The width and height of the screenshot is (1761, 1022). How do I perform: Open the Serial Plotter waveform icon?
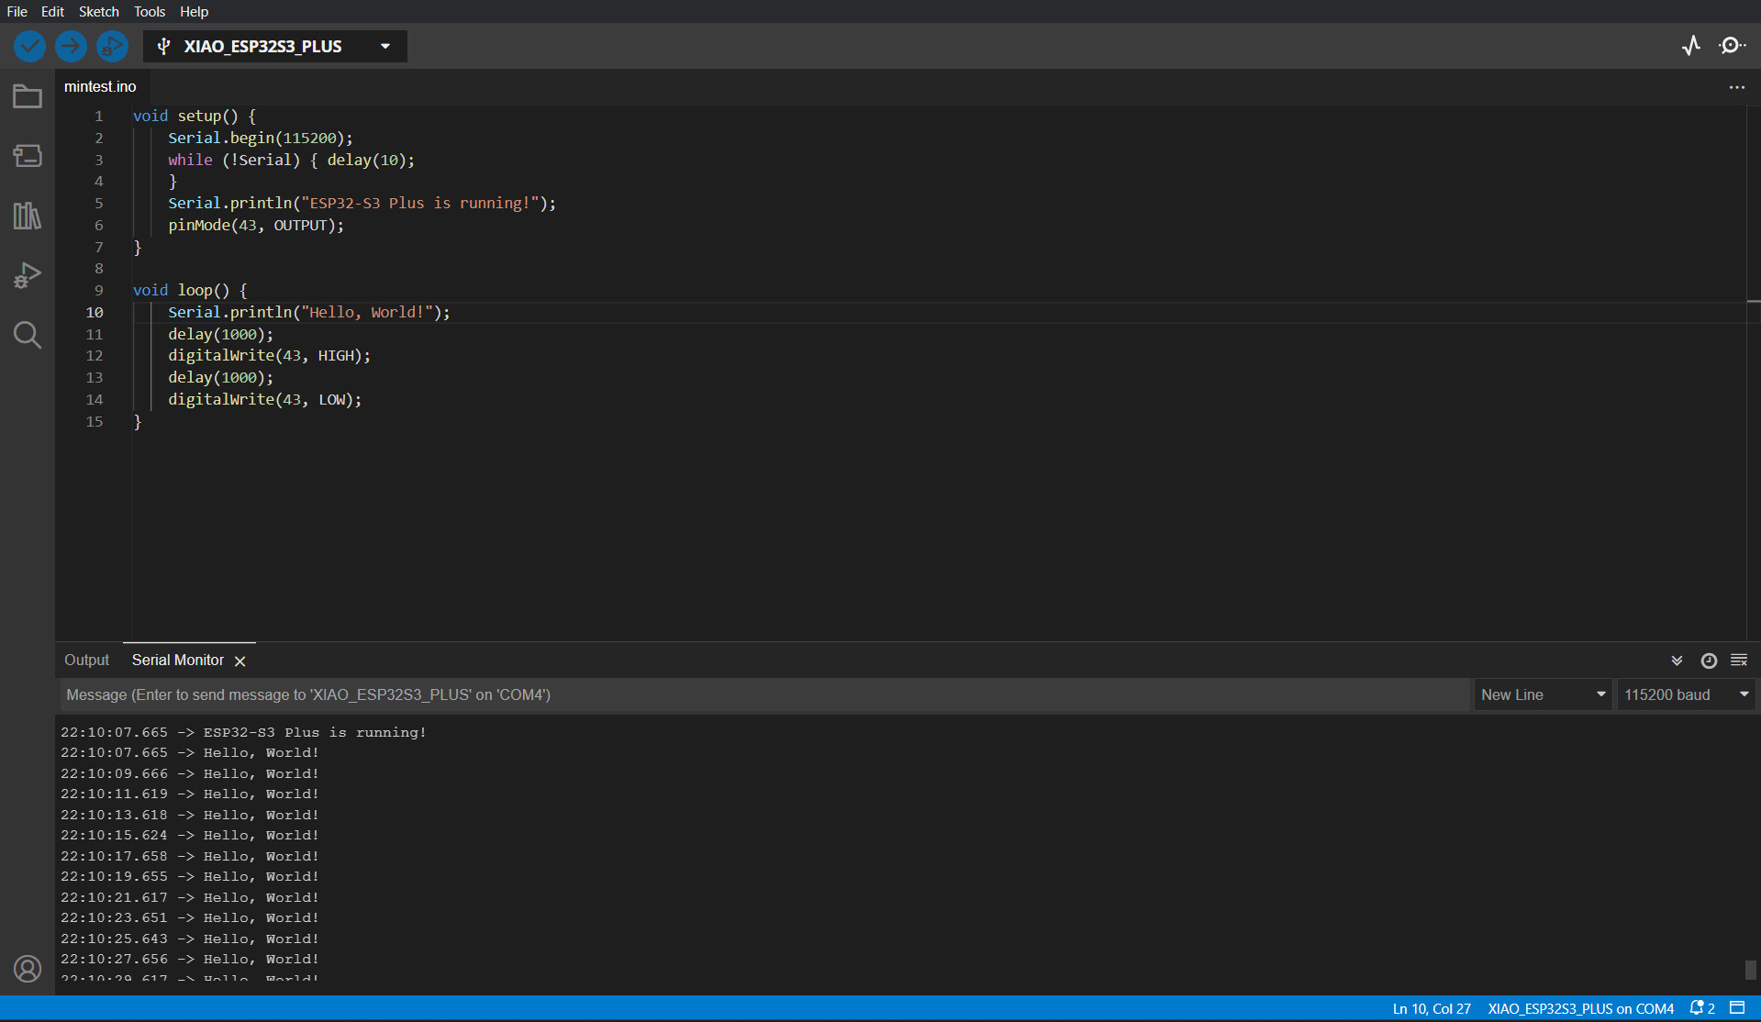(1691, 46)
